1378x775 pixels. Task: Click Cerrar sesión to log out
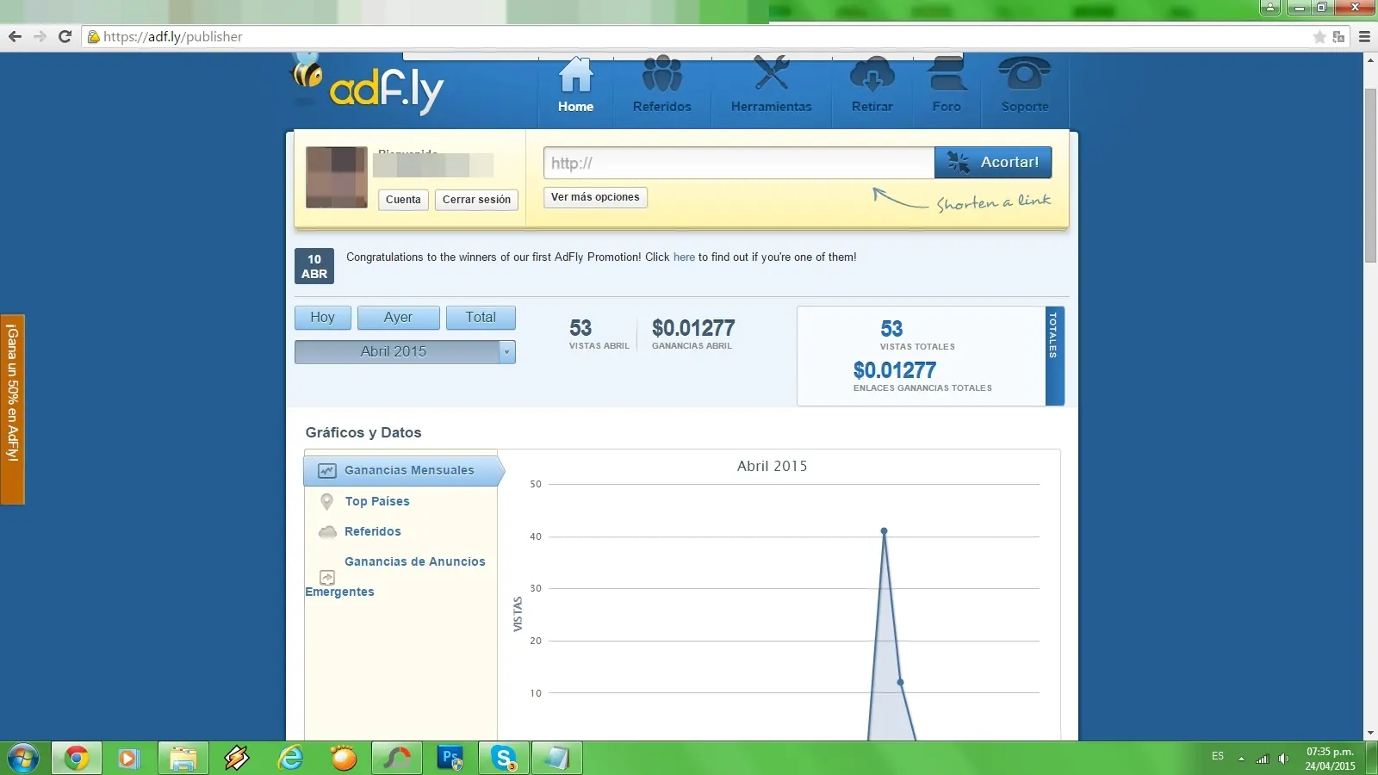pos(476,200)
